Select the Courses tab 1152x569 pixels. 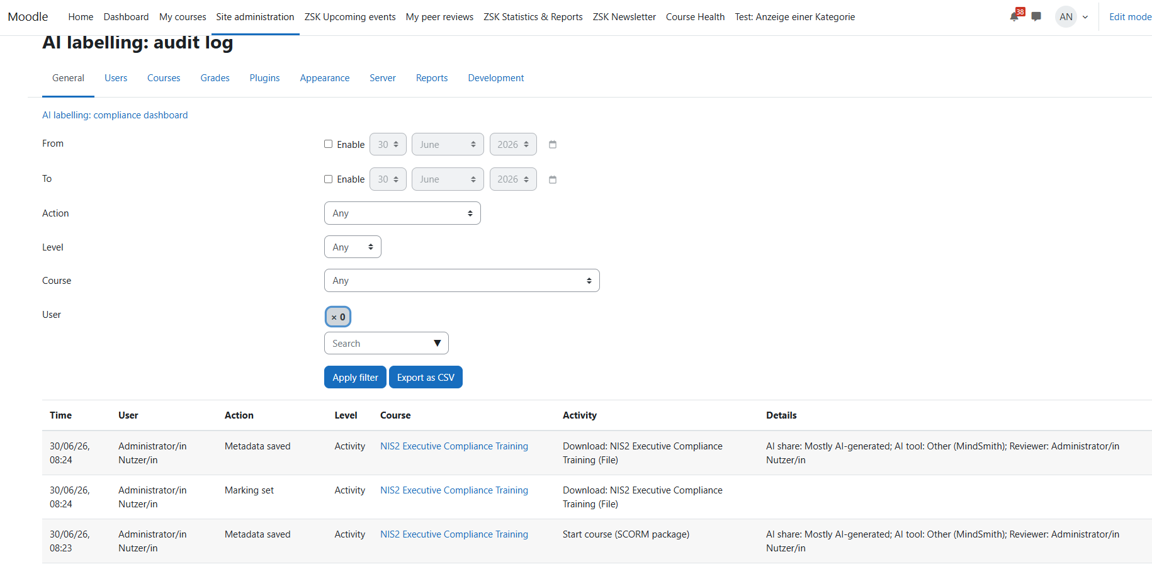(164, 78)
